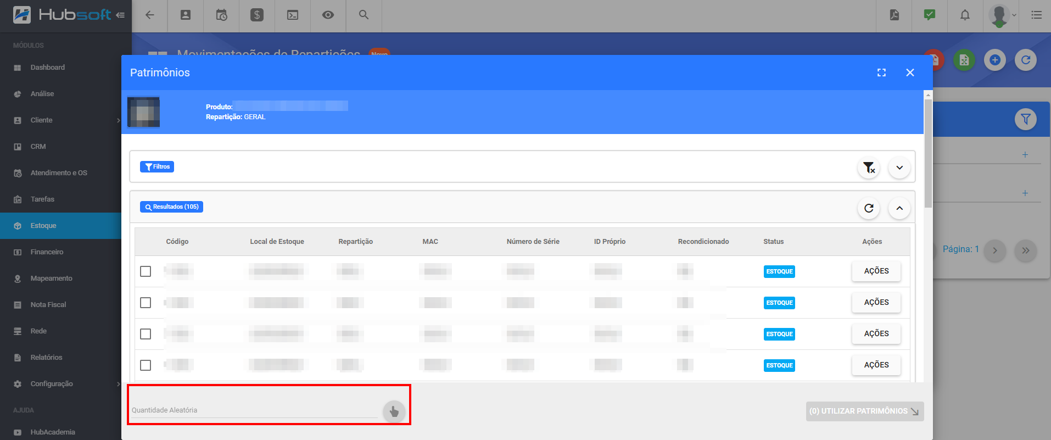Image resolution: width=1051 pixels, height=440 pixels.
Task: Open the notifications bell
Action: (965, 15)
